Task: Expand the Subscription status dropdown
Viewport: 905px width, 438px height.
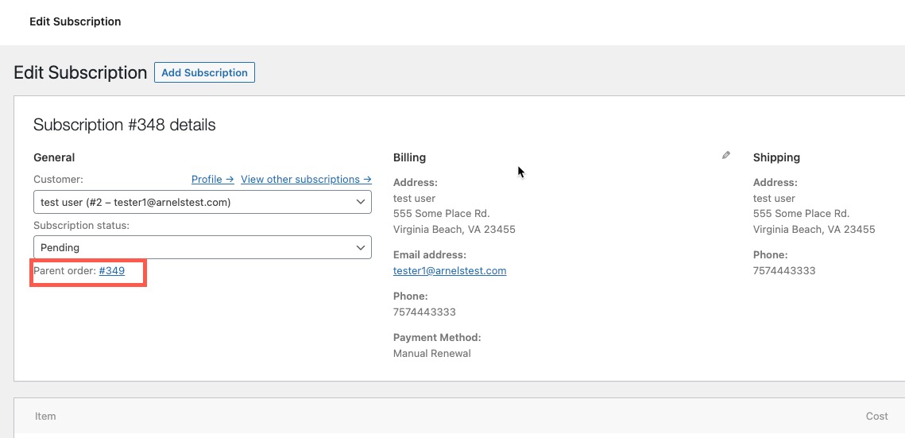Action: click(202, 247)
